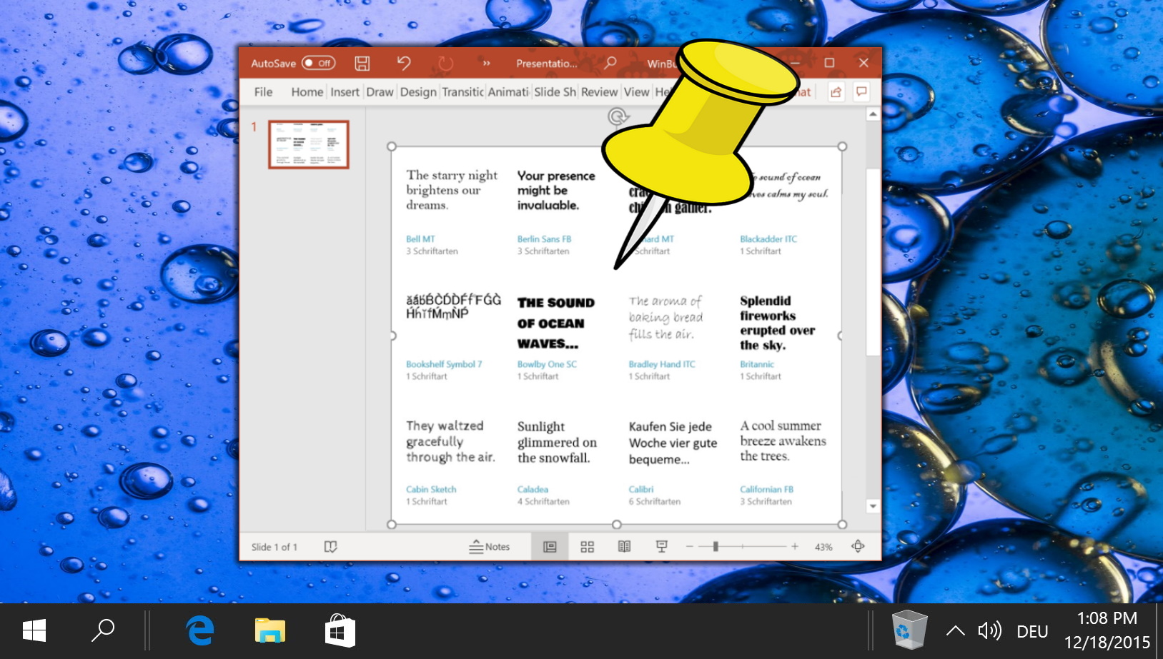Undo the last action
This screenshot has height=659, width=1163.
[x=404, y=63]
